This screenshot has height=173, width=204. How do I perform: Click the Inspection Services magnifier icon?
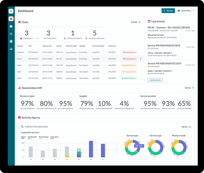[x=22, y=126]
